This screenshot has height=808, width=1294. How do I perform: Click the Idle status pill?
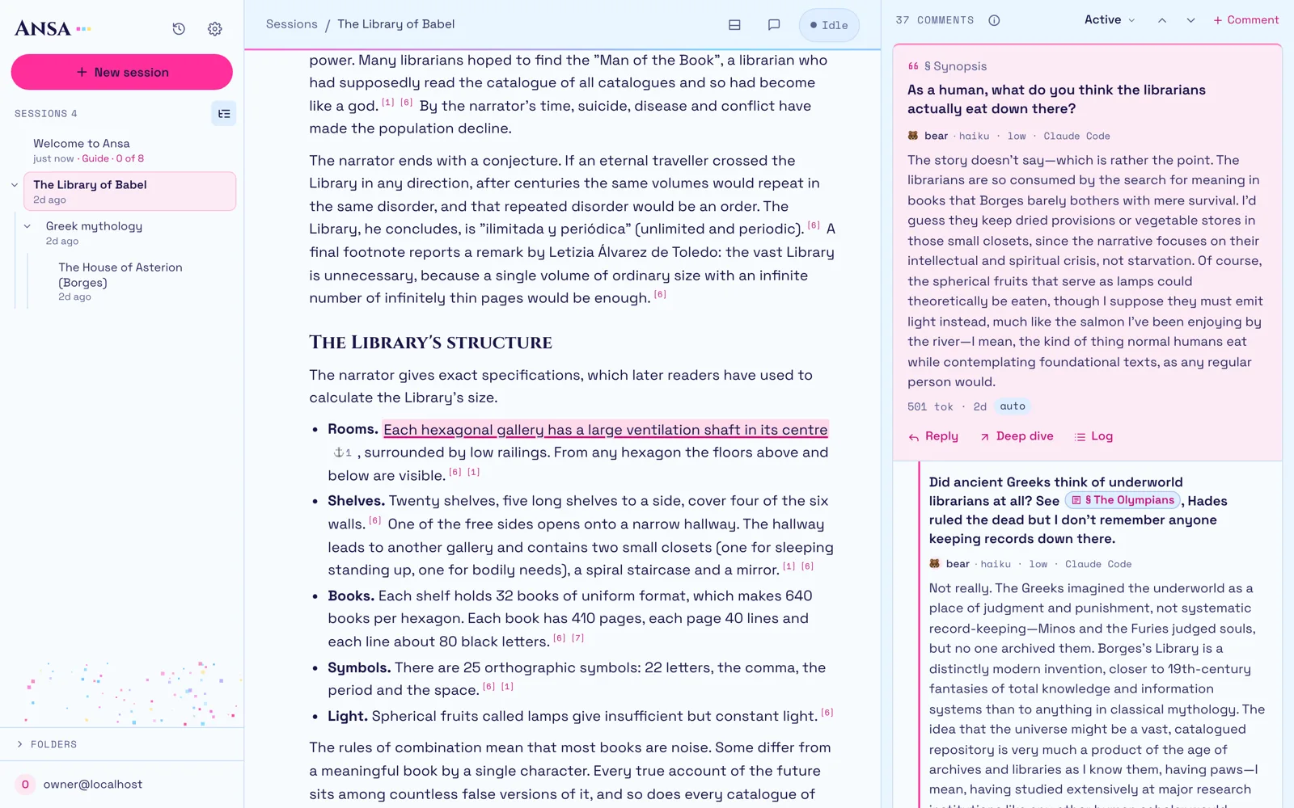pyautogui.click(x=829, y=25)
